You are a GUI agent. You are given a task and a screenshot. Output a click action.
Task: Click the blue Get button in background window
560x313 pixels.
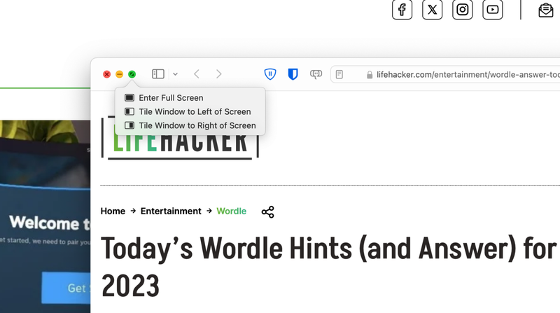(x=66, y=288)
